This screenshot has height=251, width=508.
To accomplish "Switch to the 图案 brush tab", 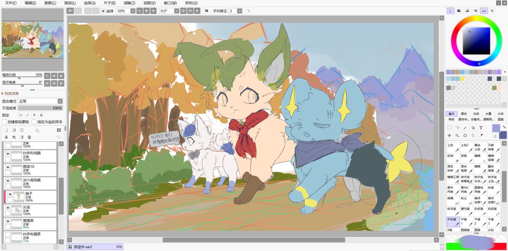I will pos(501,119).
